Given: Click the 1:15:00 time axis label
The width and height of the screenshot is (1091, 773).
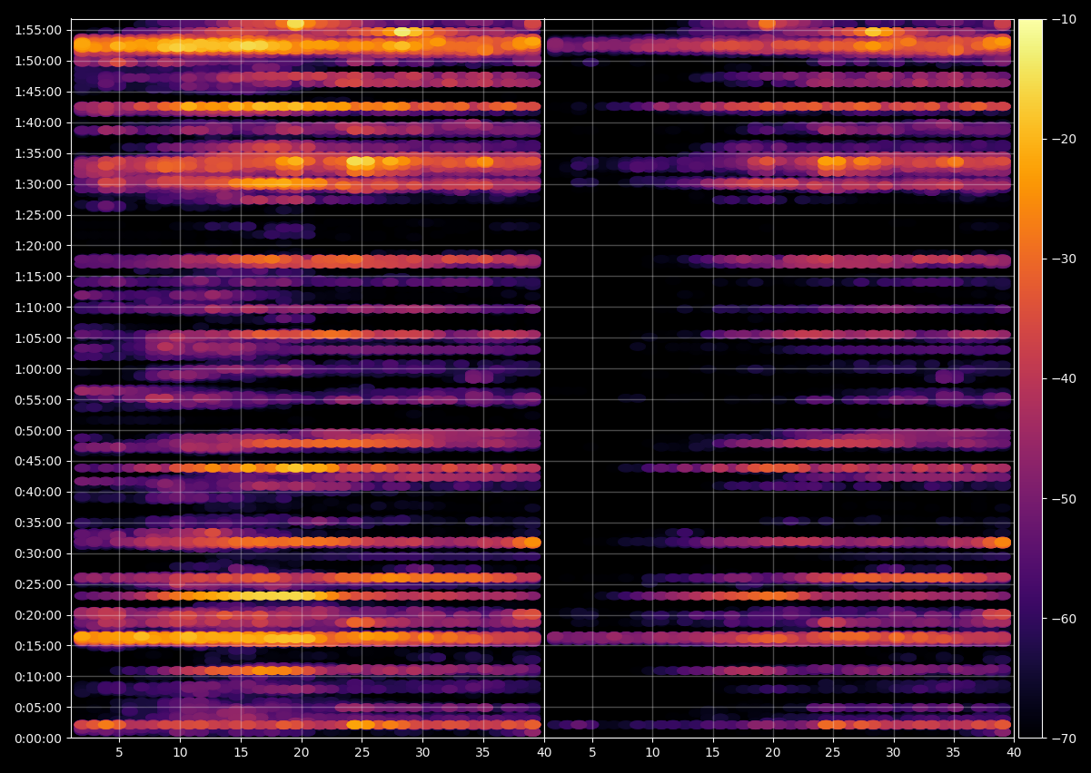Looking at the screenshot, I should [x=38, y=277].
